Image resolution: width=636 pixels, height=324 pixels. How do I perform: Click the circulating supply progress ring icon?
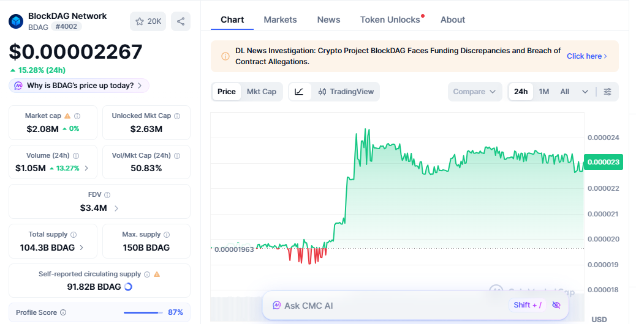[x=128, y=287]
